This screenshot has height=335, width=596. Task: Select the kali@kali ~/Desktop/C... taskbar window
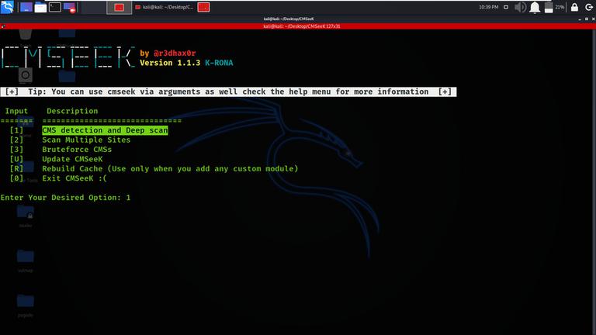pos(165,7)
